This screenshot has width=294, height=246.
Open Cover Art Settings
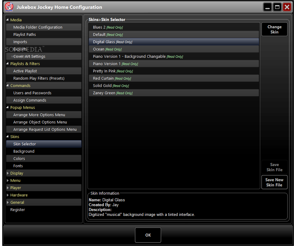click(44, 57)
